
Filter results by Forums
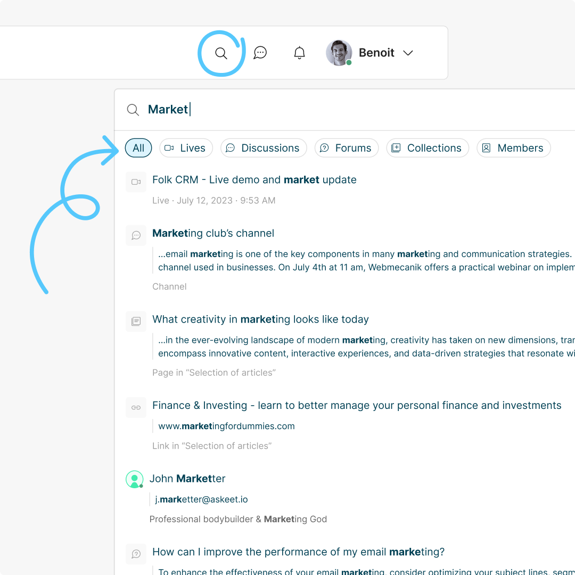click(347, 148)
